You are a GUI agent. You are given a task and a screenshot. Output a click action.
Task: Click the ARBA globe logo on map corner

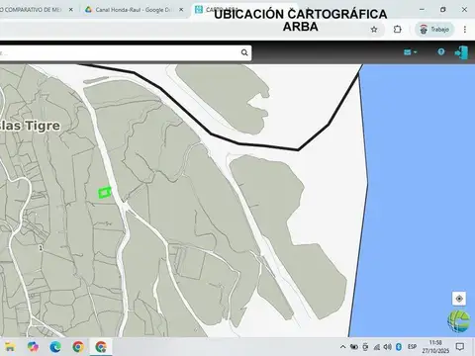458,321
